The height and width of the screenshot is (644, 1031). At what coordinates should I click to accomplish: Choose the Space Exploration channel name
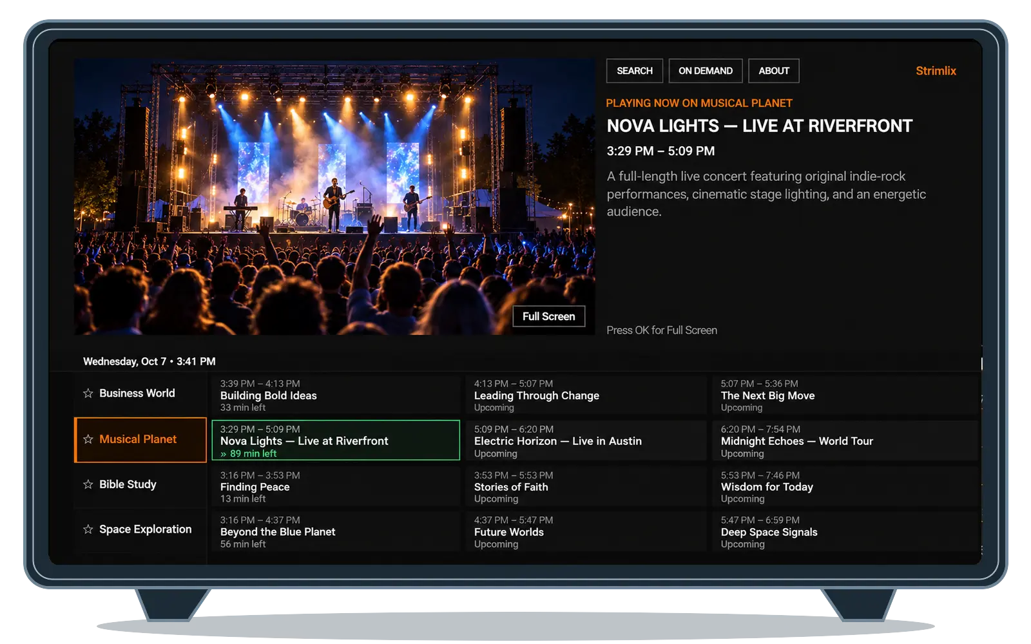tap(146, 529)
